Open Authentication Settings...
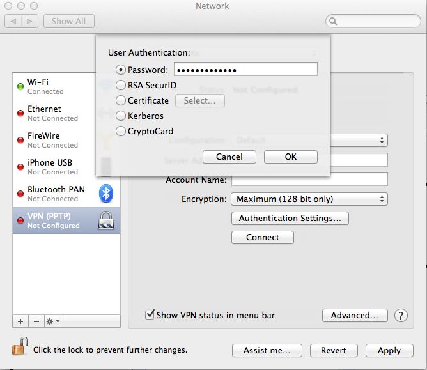This screenshot has width=427, height=370. 290,219
